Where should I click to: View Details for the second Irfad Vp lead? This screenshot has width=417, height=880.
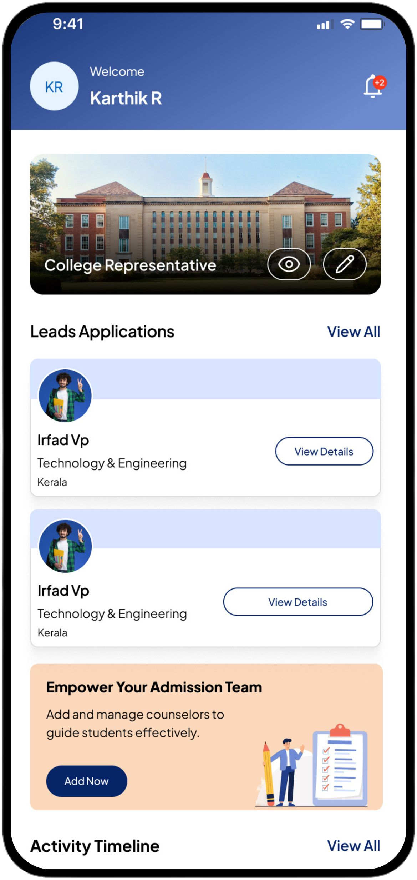(298, 602)
